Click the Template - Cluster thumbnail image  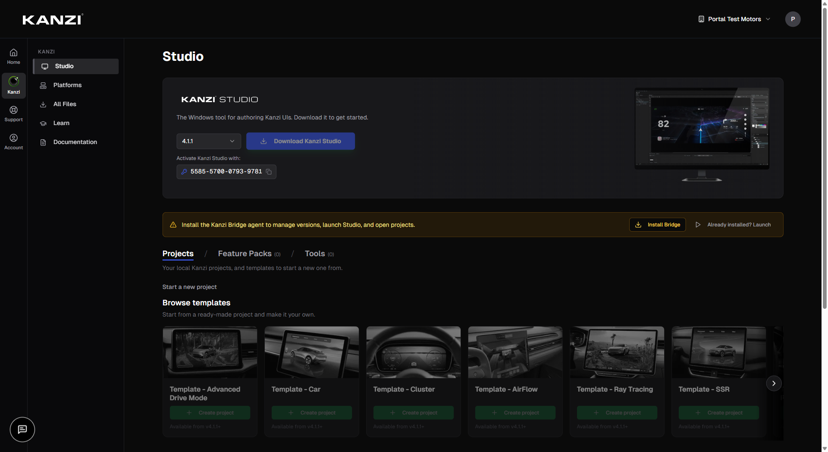[414, 352]
